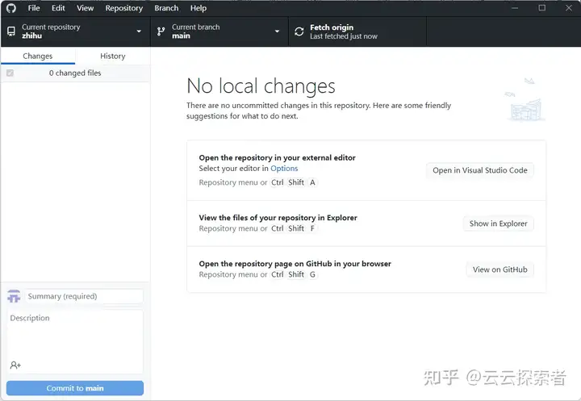Click 'Open the repository in your external editor' text
The image size is (581, 401).
click(277, 157)
